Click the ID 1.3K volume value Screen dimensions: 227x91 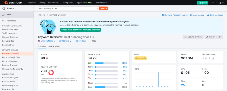tap(125, 79)
